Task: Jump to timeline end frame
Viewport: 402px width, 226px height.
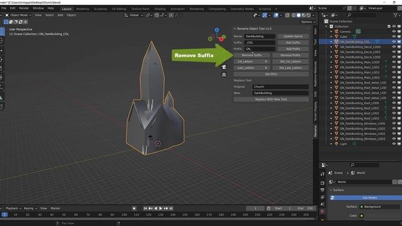Action: click(171, 208)
